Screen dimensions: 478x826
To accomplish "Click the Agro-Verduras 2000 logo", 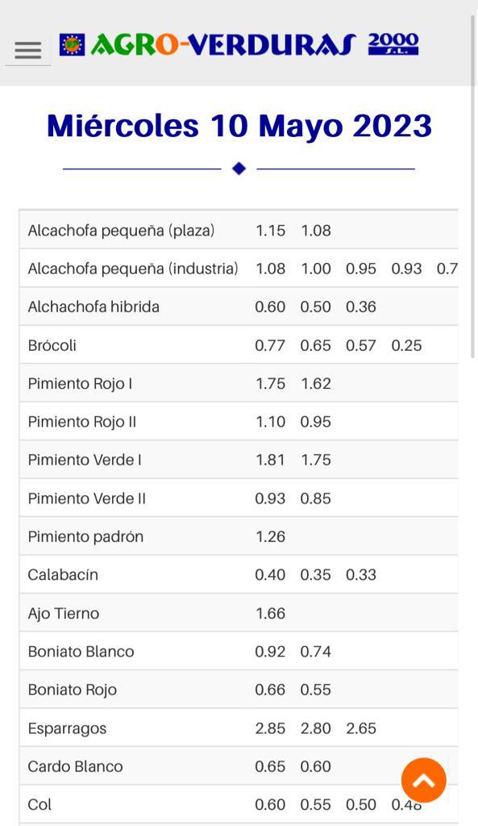I will point(239,45).
